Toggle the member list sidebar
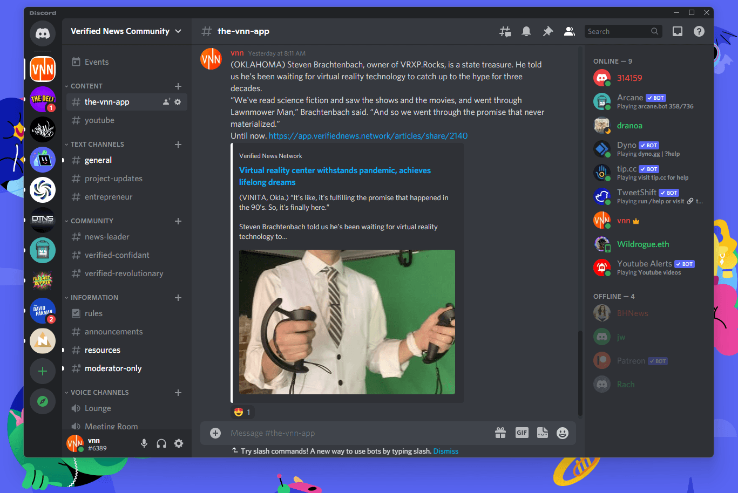Image resolution: width=738 pixels, height=493 pixels. 570,31
